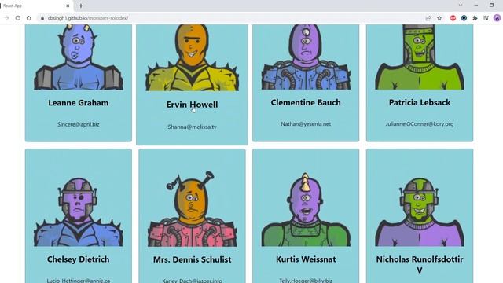
Task: Click the name Mrs. Dennis Schulist
Action: click(192, 259)
